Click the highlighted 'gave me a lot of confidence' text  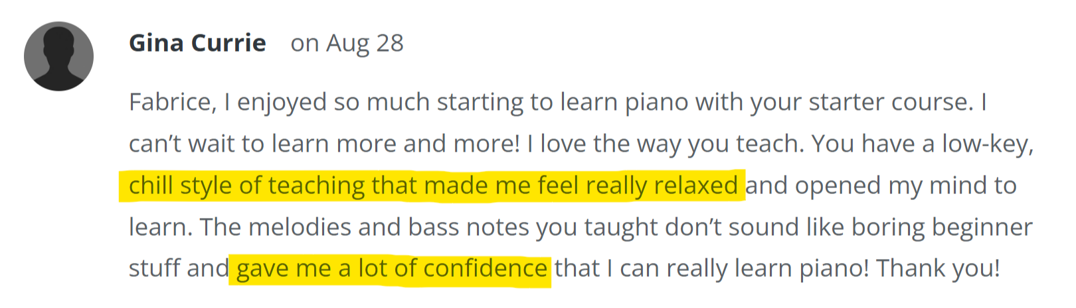point(392,268)
